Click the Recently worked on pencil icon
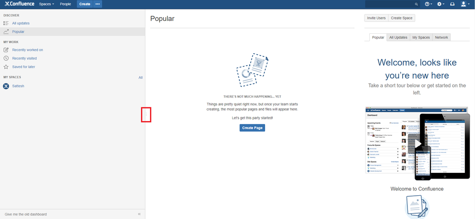 coord(6,49)
